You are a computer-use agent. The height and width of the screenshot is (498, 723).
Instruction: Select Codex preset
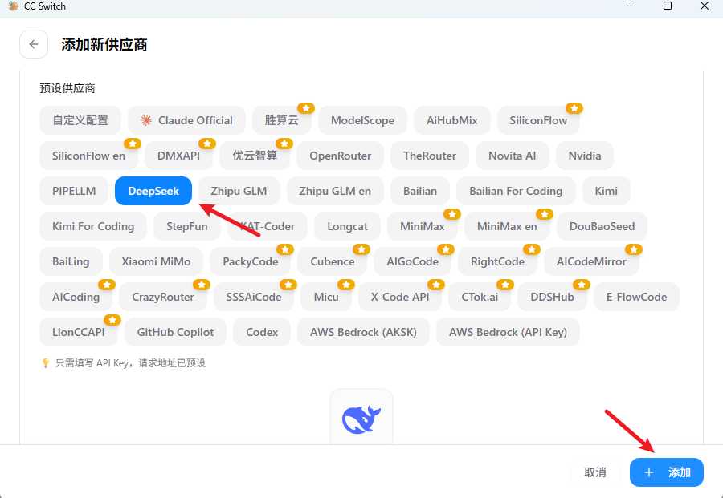[262, 332]
